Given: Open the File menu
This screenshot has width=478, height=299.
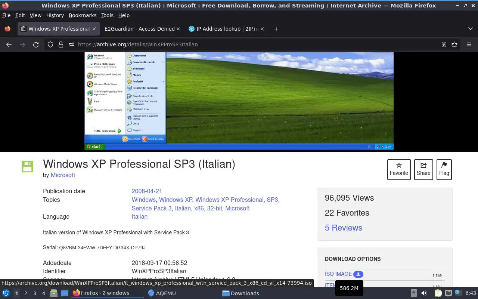Looking at the screenshot, I should (6, 15).
